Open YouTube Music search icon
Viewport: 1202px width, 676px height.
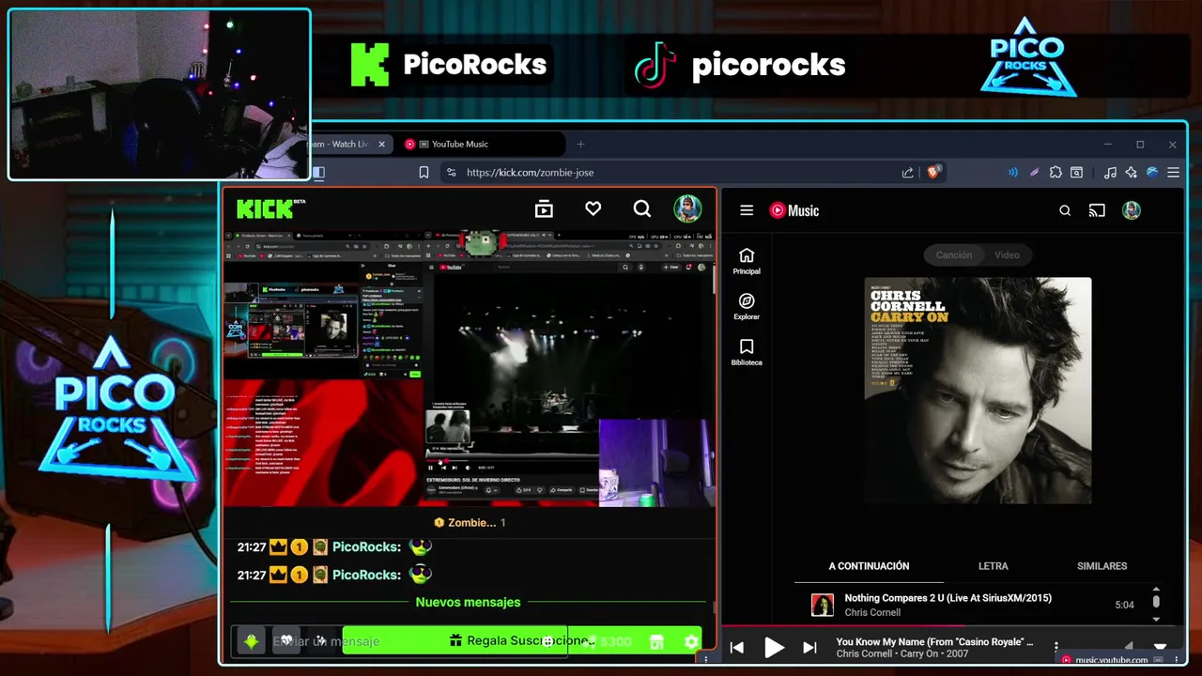pos(1065,210)
